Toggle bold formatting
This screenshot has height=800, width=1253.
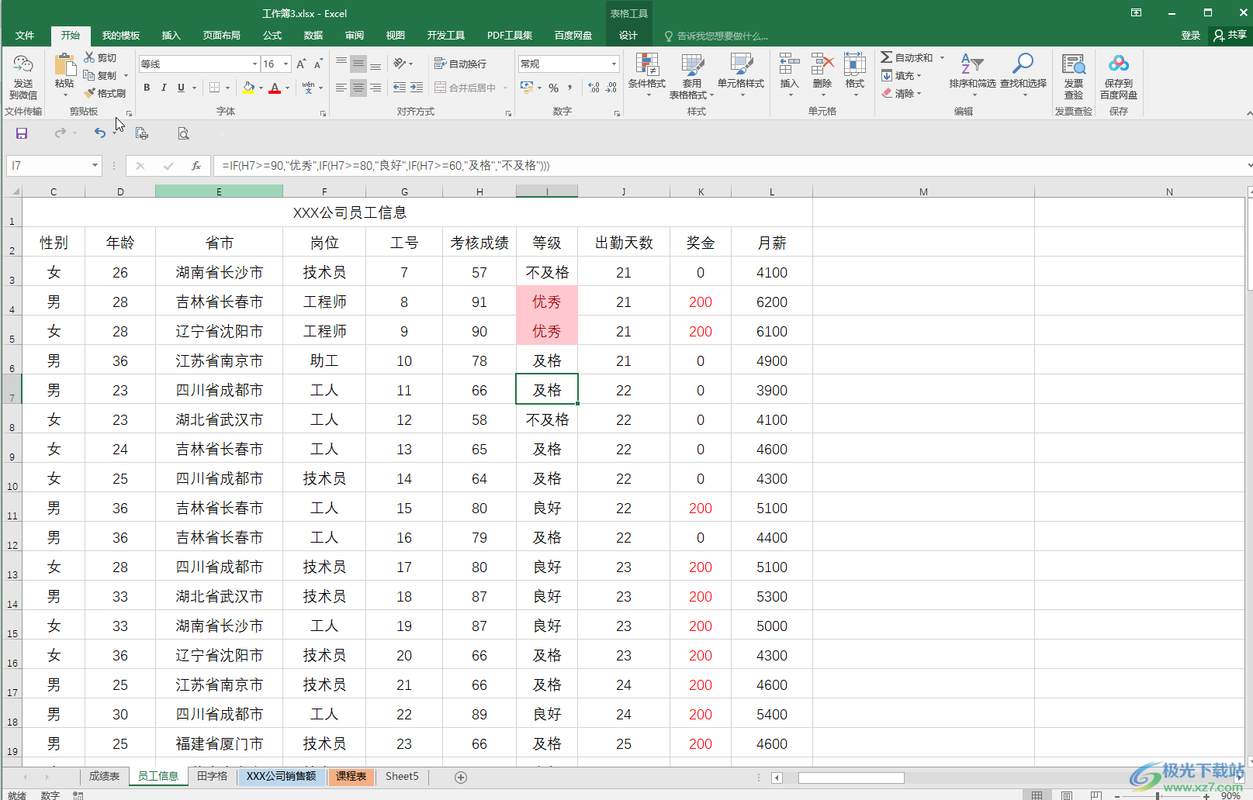click(x=147, y=88)
